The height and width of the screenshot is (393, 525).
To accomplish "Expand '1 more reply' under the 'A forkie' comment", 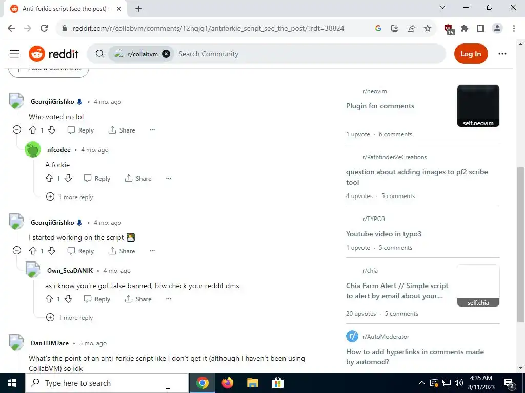I will point(70,197).
